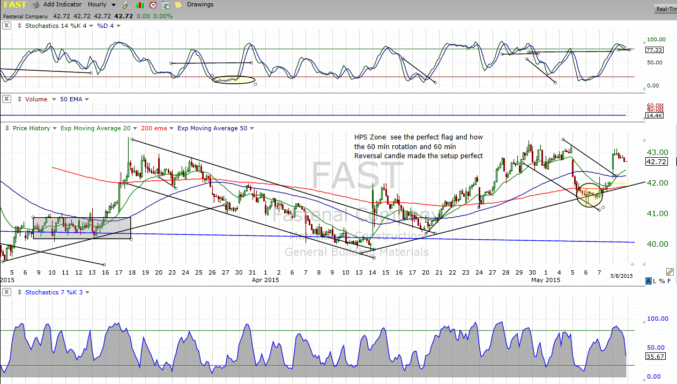This screenshot has height=384, width=677.
Task: Toggle the arithmetic scale 'A' button
Action: [x=649, y=281]
